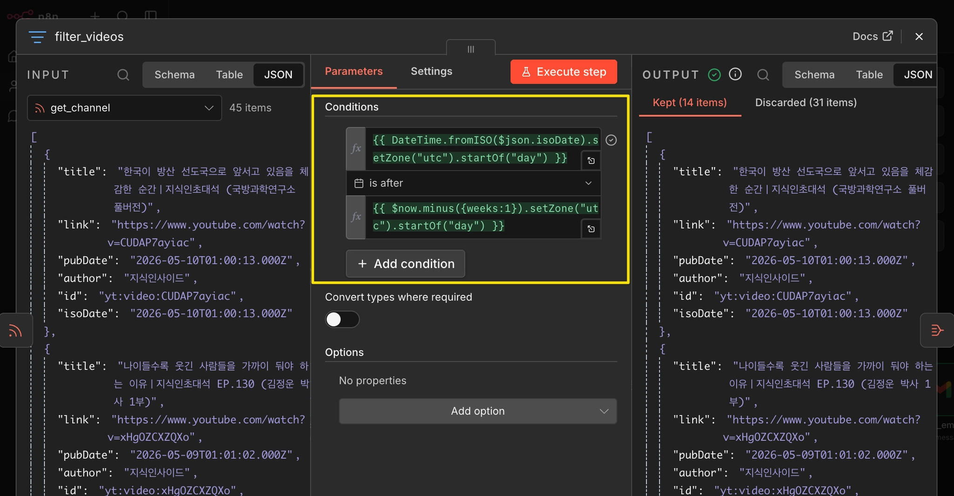Switch INPUT view to Schema
The image size is (954, 496).
(175, 74)
